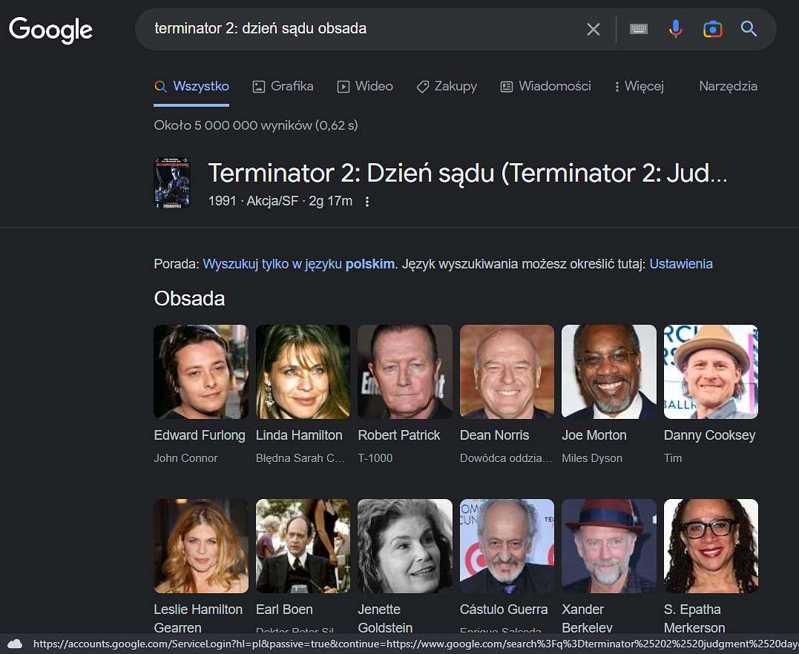
Task: Open Danny Cooksey photo
Action: (x=710, y=371)
